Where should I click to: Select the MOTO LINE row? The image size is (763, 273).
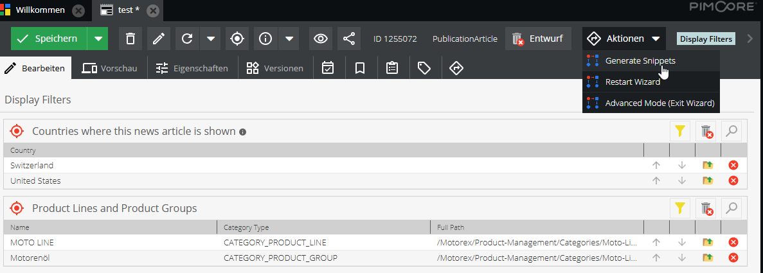coord(109,242)
